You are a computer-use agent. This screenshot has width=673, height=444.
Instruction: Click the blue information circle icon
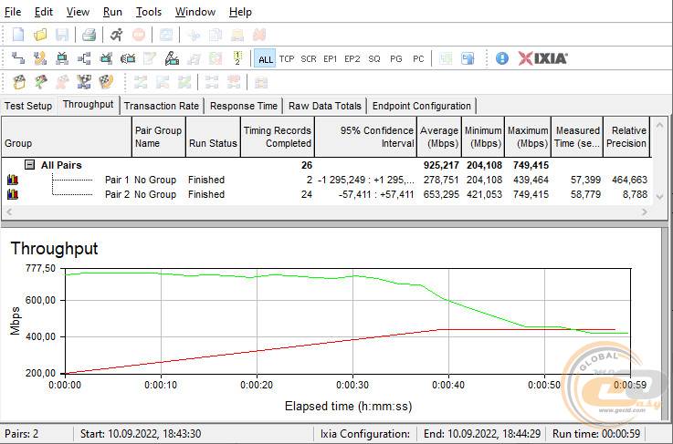[501, 58]
